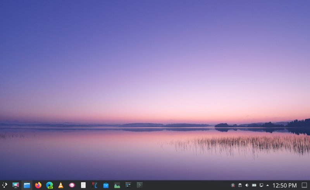Open the Dolphin file manager
Screen dimensions: 310x190
coord(27,185)
